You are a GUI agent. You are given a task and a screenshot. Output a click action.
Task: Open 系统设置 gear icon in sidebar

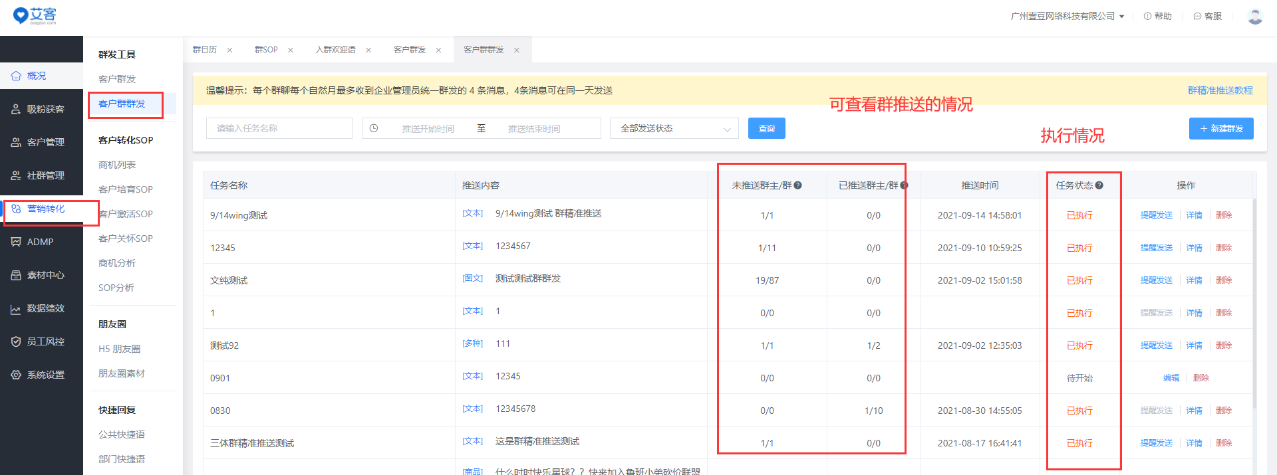[x=16, y=375]
